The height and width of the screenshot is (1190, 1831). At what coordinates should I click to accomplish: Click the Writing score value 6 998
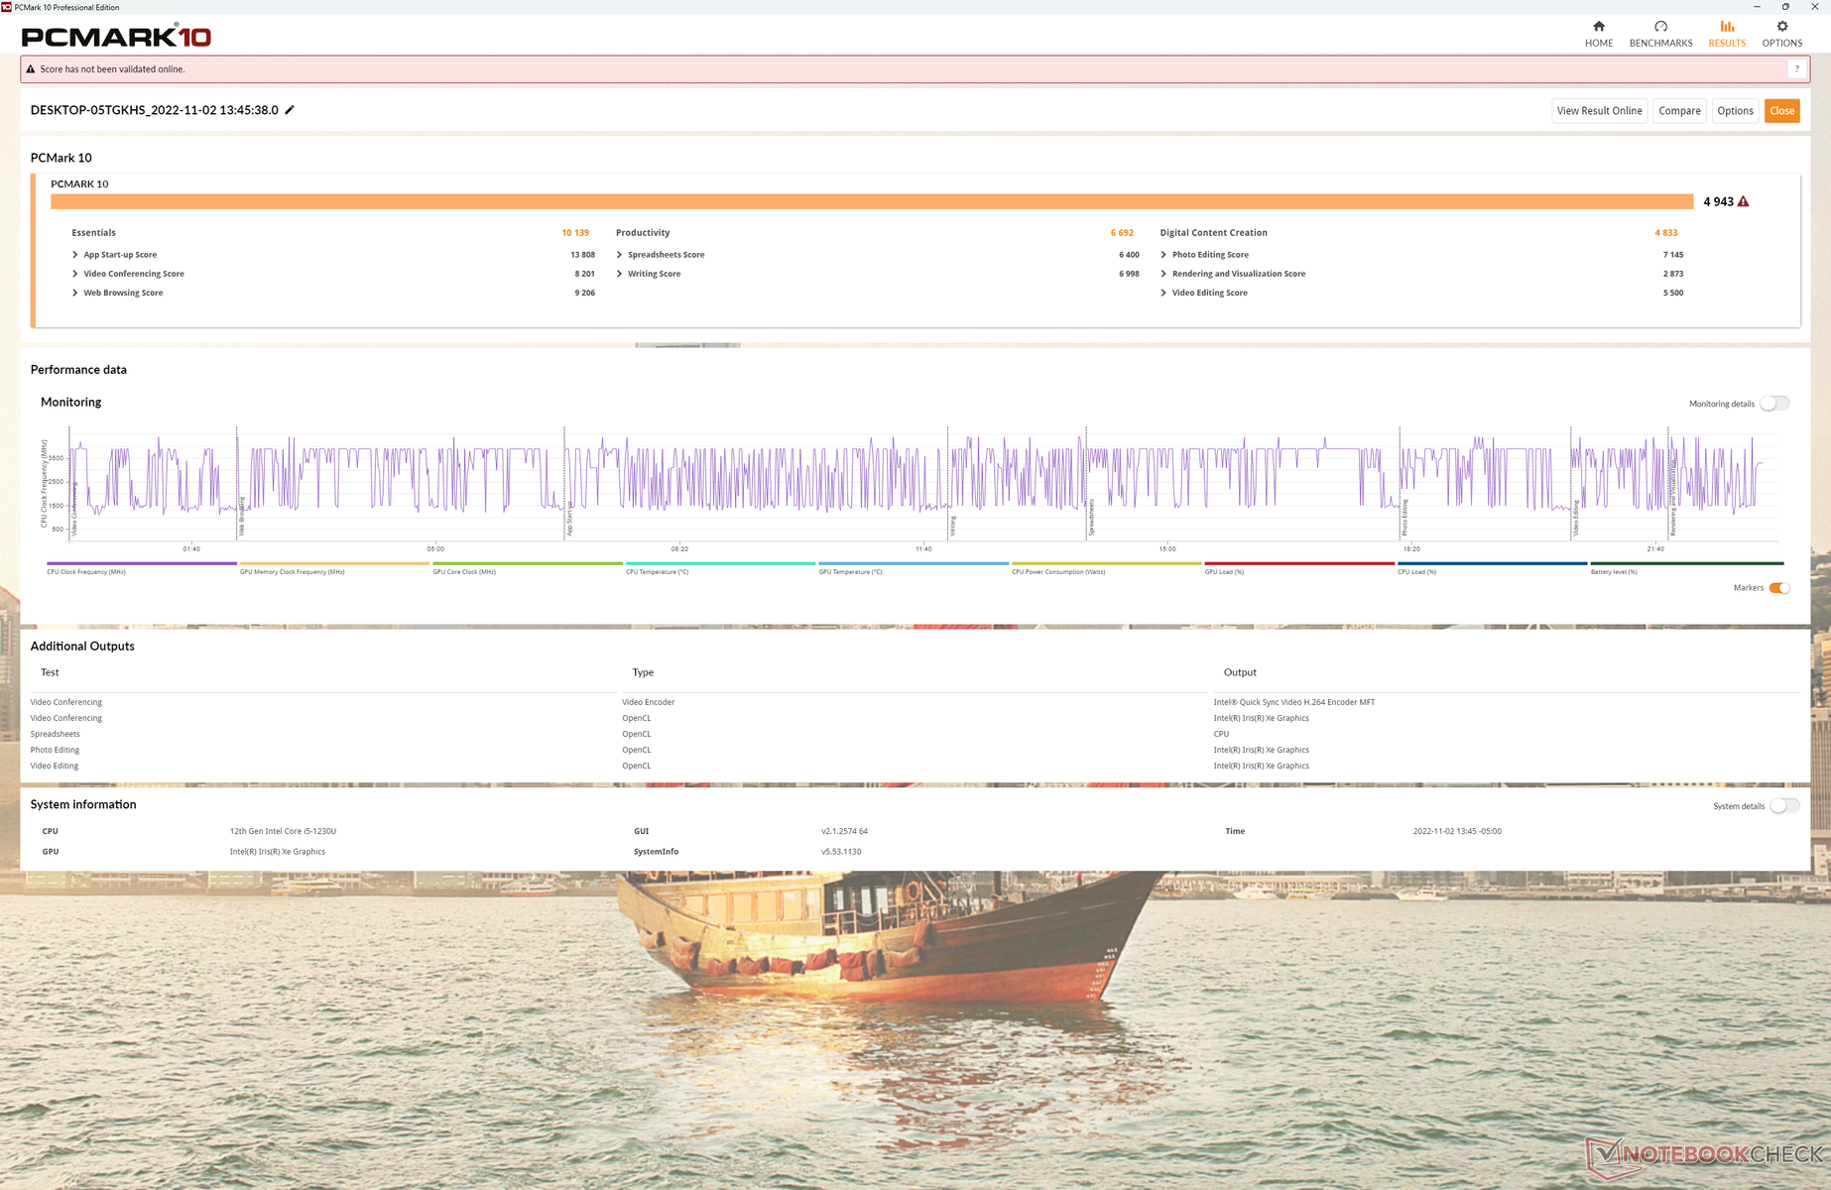tap(1129, 274)
